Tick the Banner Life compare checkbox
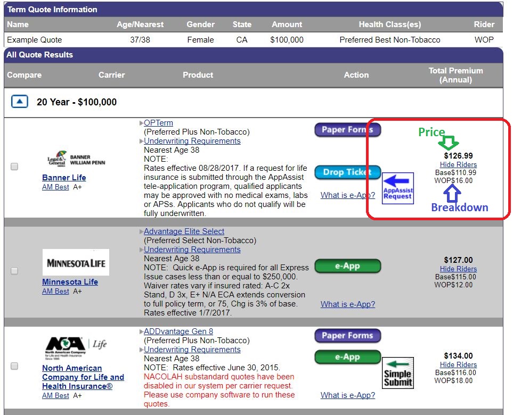Screen dimensions: 513x415 click(14, 167)
